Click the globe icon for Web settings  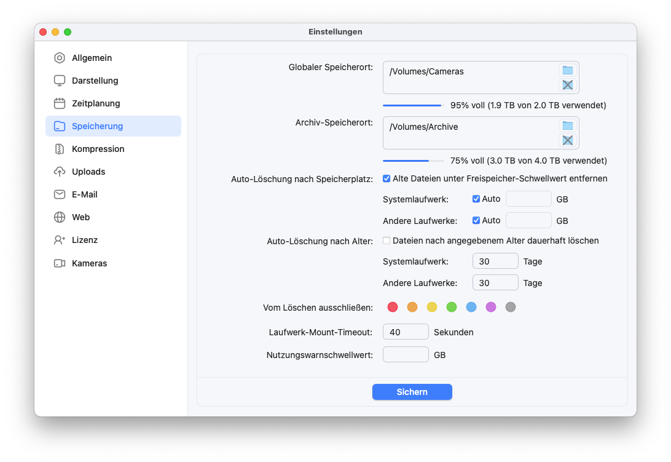tap(59, 217)
